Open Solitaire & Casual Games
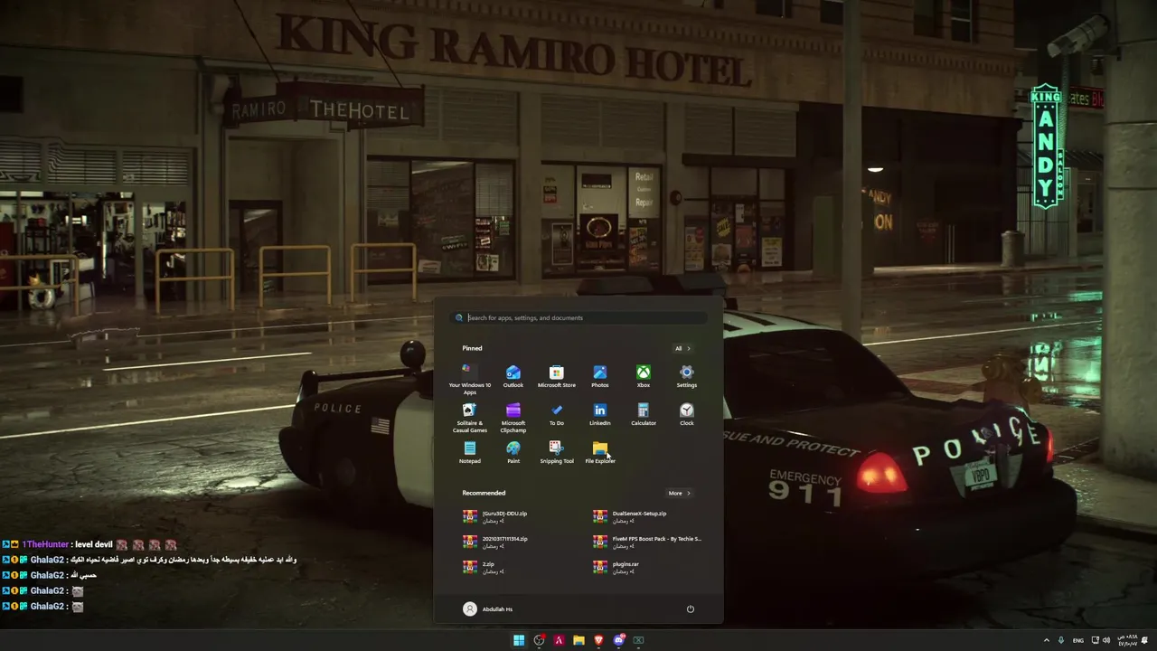The image size is (1157, 651). point(470,418)
